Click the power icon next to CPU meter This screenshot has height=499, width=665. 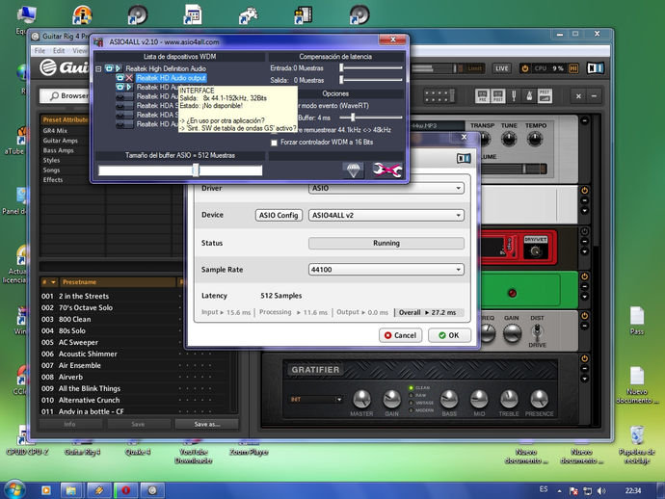click(524, 68)
